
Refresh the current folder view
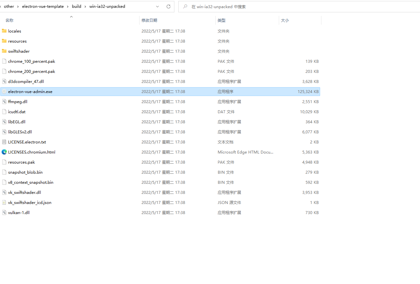pos(168,7)
